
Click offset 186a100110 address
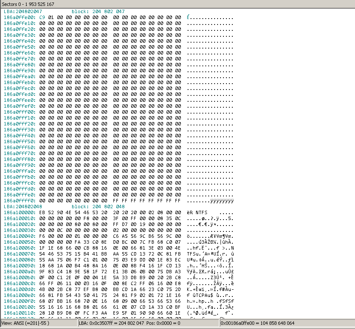(x=20, y=313)
